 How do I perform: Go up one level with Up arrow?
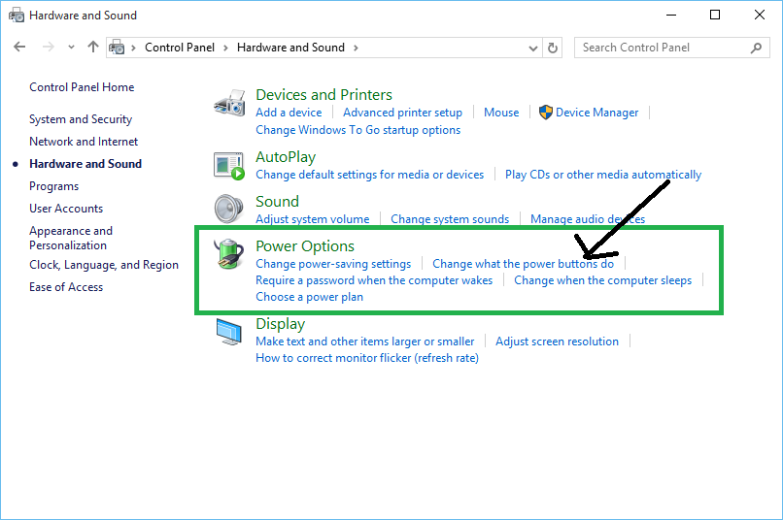coord(93,47)
